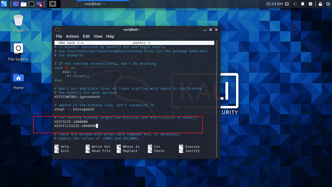Viewport: 332px width, 187px height.
Task: Click the HISTCONTROL=ignoreboth line
Action: click(77, 97)
